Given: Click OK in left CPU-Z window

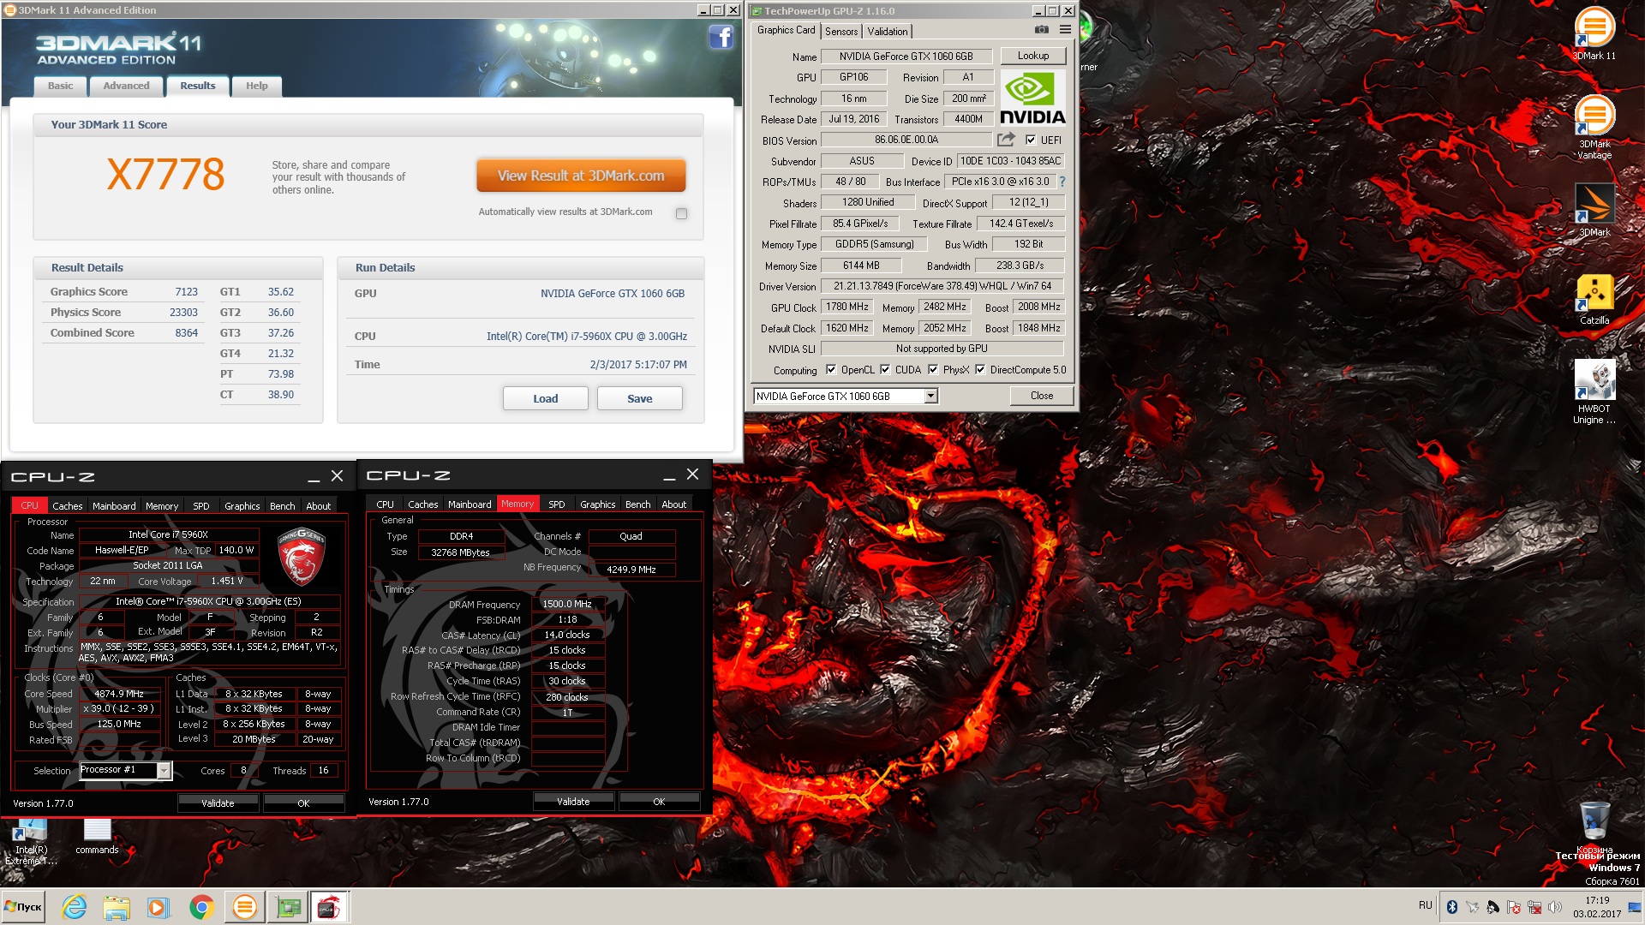Looking at the screenshot, I should coord(303,803).
